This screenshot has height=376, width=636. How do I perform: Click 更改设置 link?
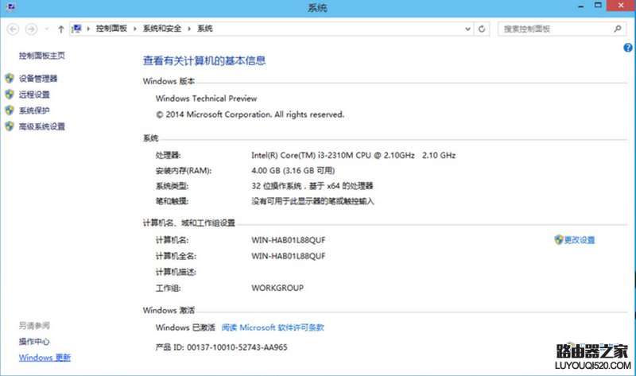tap(580, 240)
